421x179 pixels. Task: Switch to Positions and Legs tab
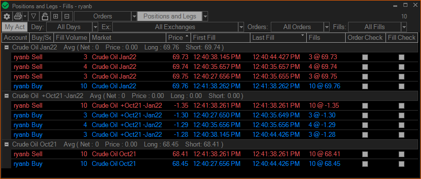click(x=170, y=16)
